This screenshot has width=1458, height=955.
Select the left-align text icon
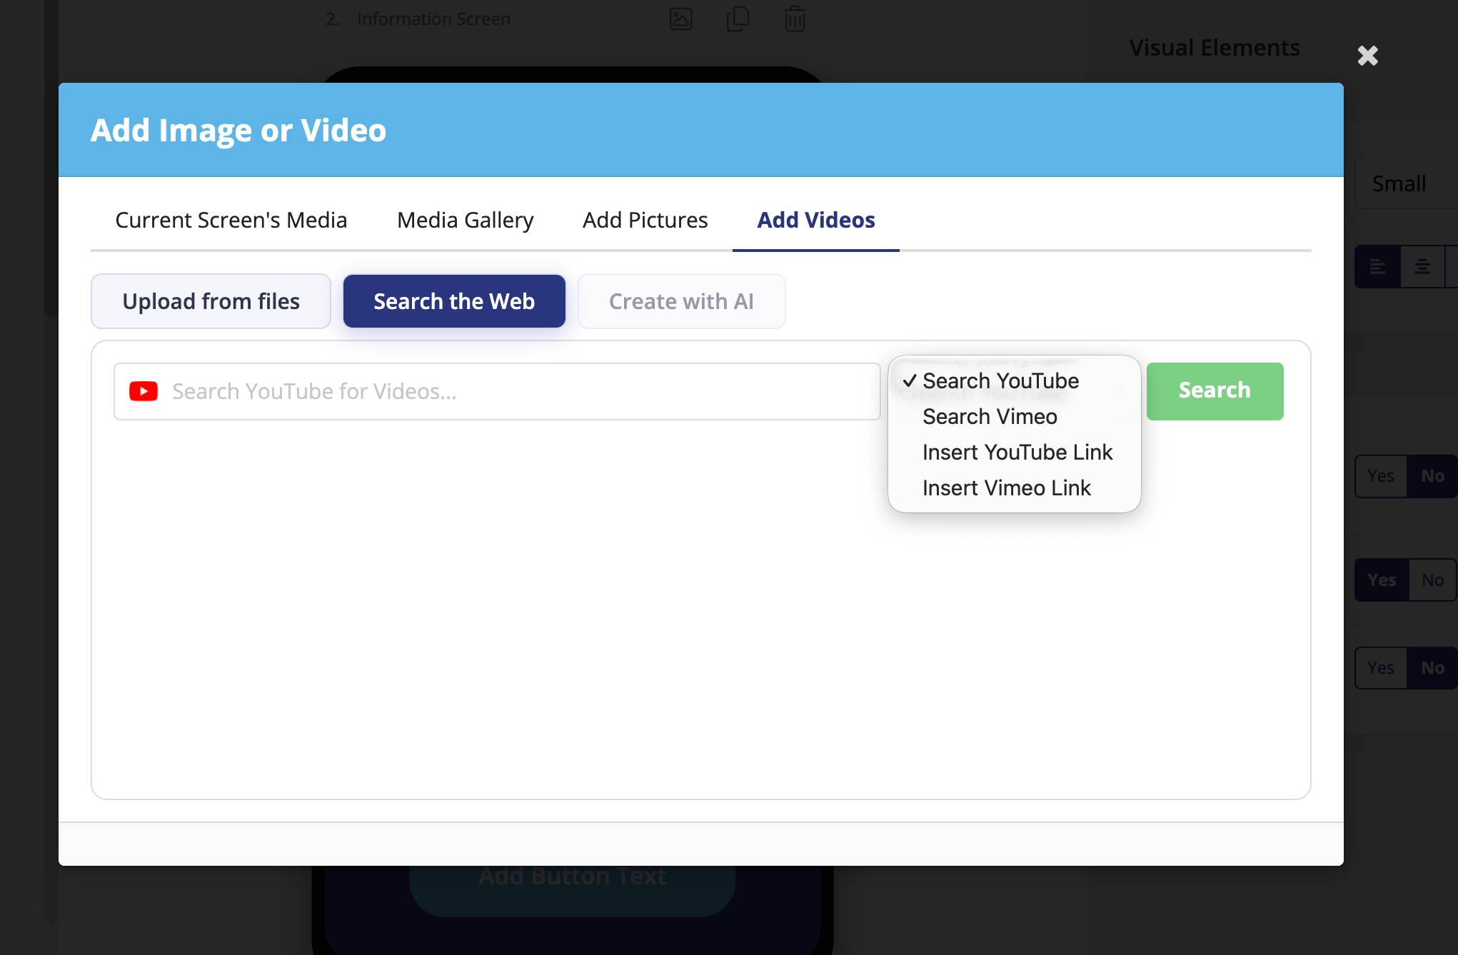(1377, 267)
